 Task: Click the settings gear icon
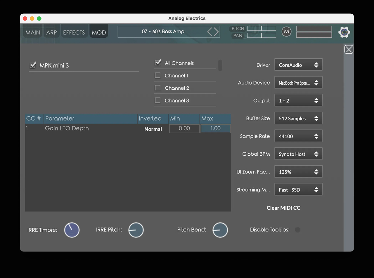tap(344, 32)
